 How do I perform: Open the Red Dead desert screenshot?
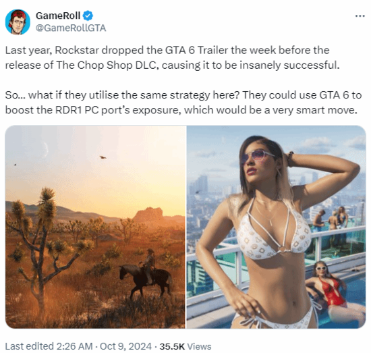(95, 227)
